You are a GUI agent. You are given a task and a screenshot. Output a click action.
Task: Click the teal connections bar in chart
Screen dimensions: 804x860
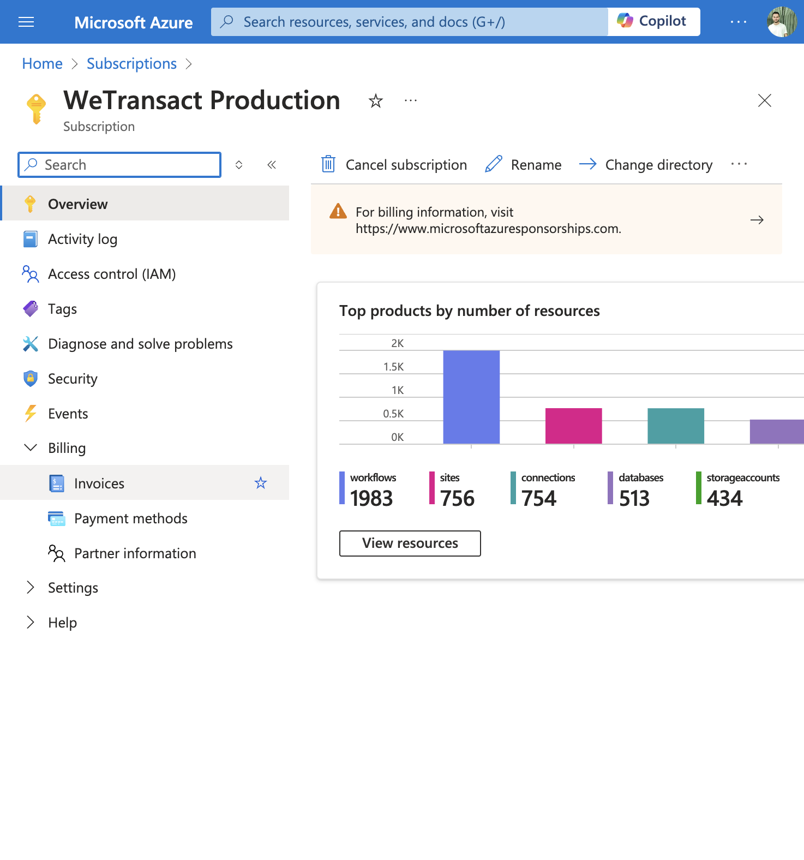tap(676, 426)
